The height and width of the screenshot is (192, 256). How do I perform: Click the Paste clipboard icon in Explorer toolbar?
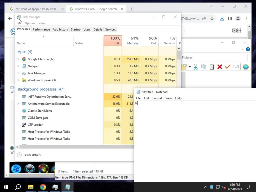211,67
